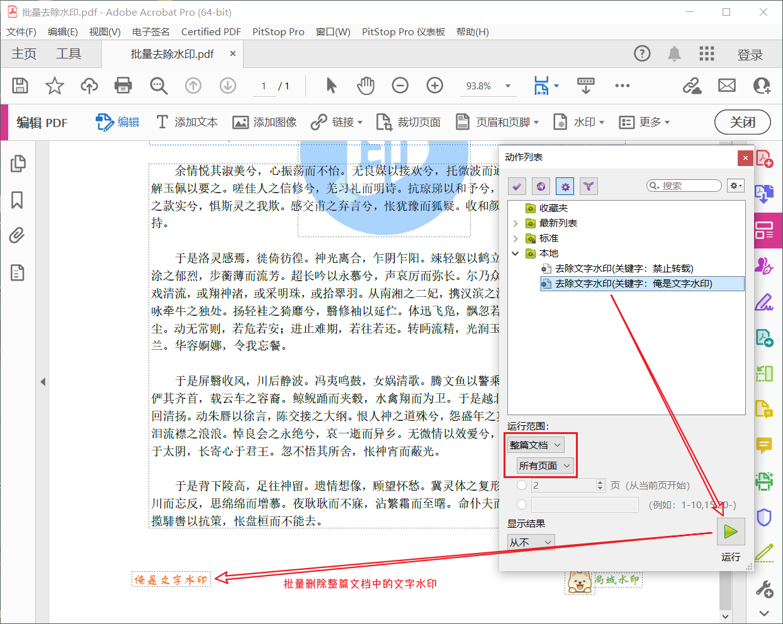Click the scrolling mode keyboard icon

586,86
